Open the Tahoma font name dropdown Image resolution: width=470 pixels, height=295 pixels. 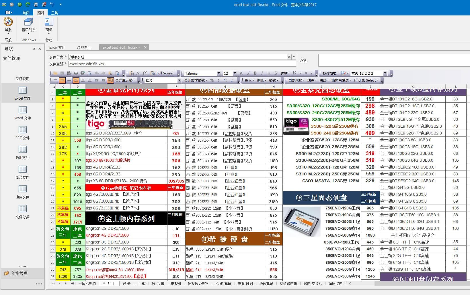tap(219, 73)
